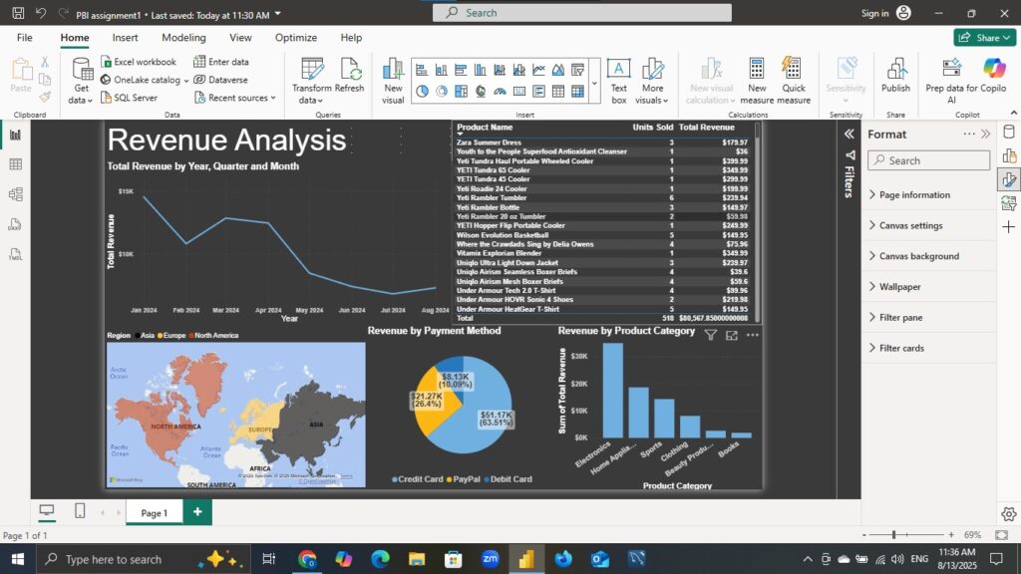
Task: Select Page 1 tab
Action: (x=155, y=513)
